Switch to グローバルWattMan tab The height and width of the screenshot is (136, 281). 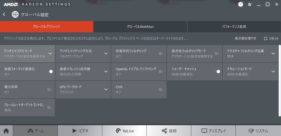click(140, 27)
